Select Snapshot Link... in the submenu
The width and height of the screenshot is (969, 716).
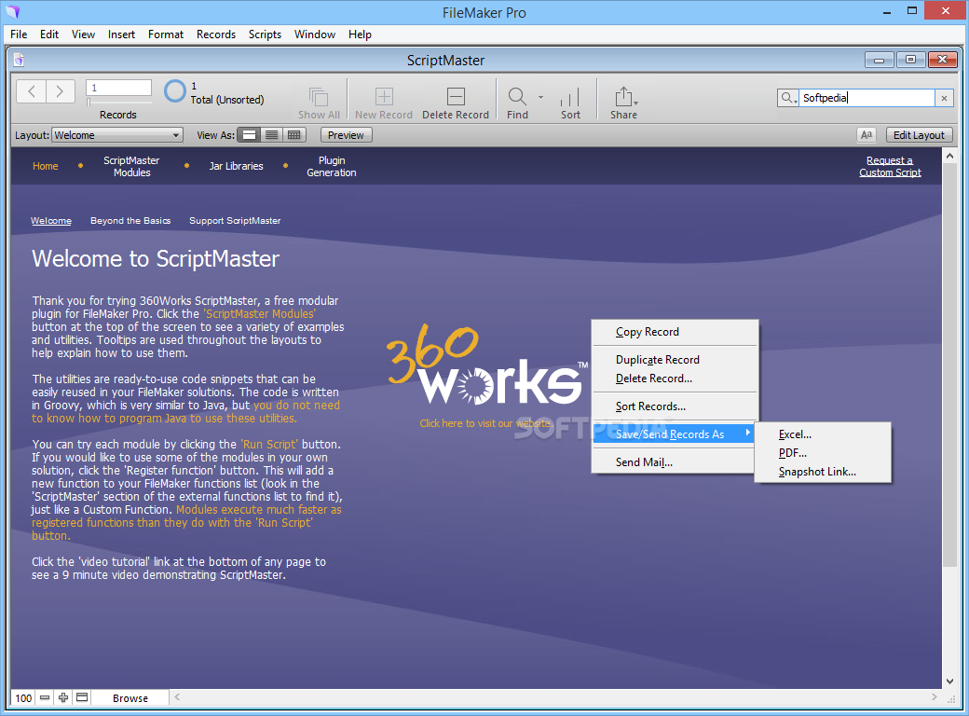pyautogui.click(x=823, y=472)
